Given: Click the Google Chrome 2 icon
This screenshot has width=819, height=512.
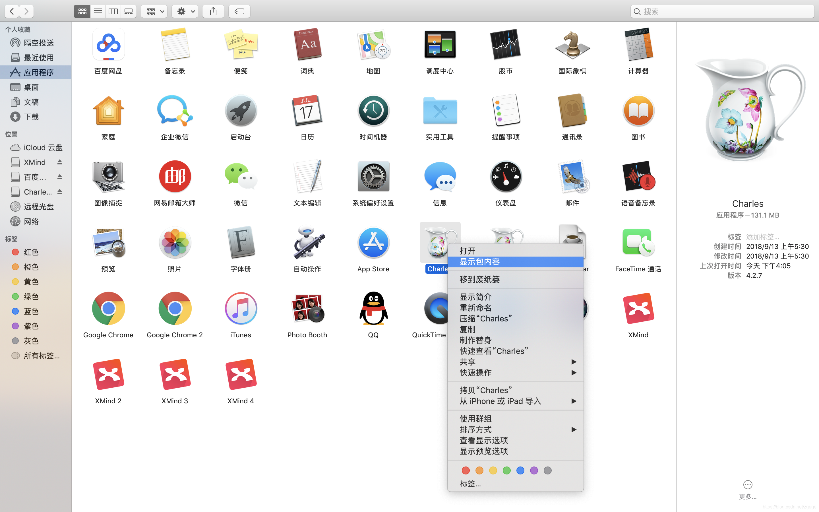Looking at the screenshot, I should (175, 309).
